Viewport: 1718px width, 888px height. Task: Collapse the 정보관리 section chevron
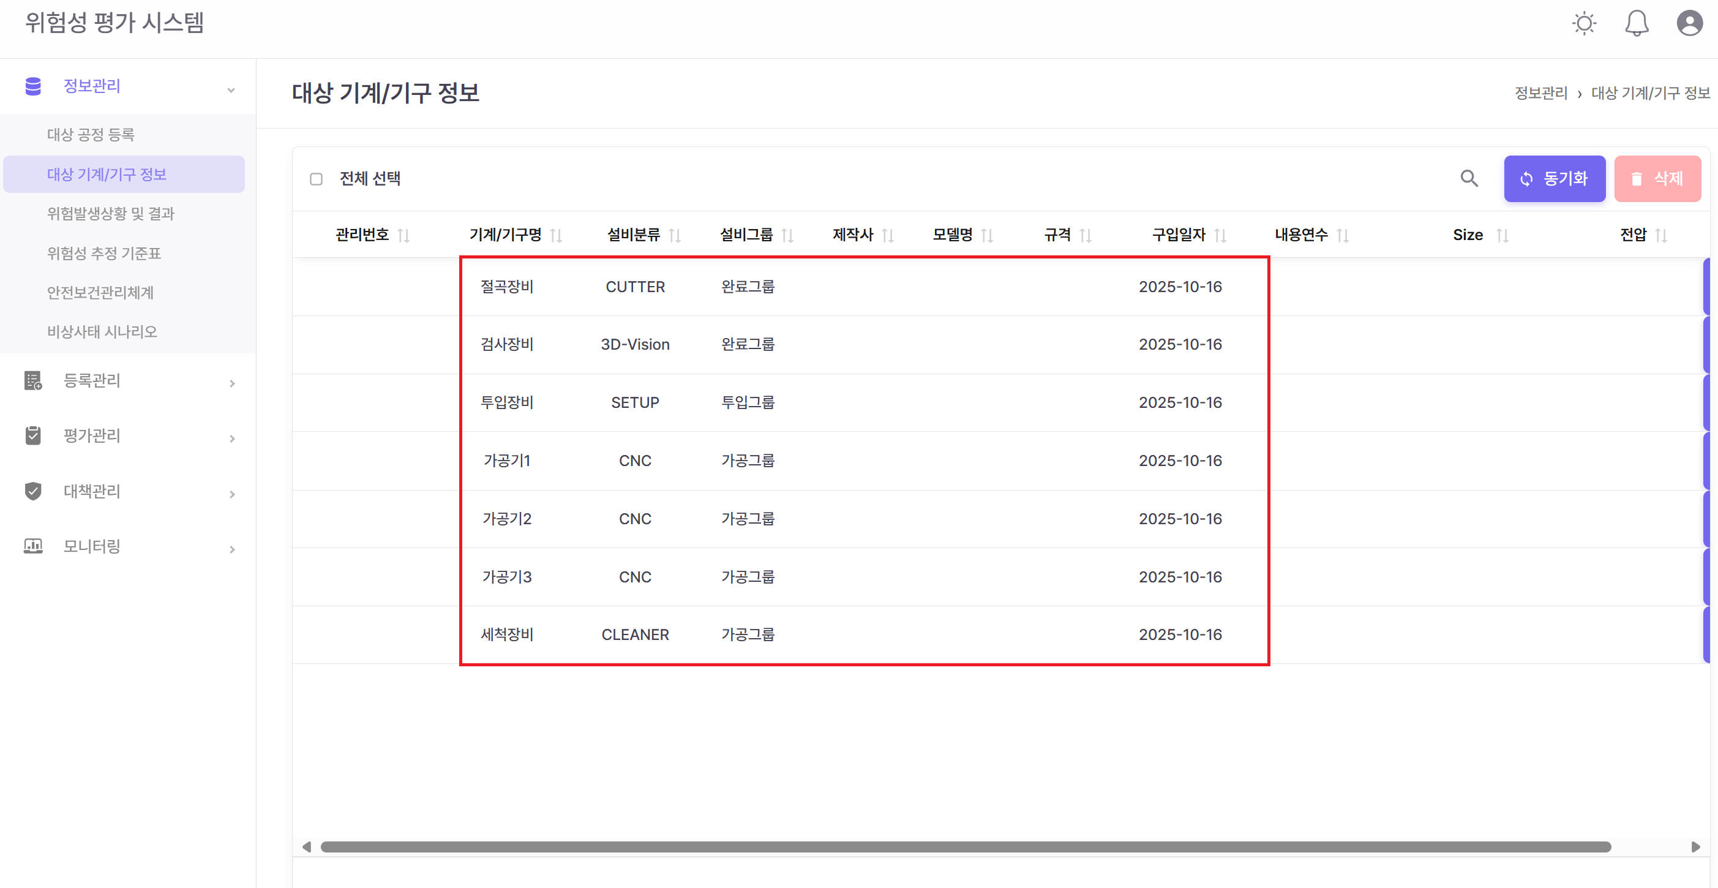point(231,89)
